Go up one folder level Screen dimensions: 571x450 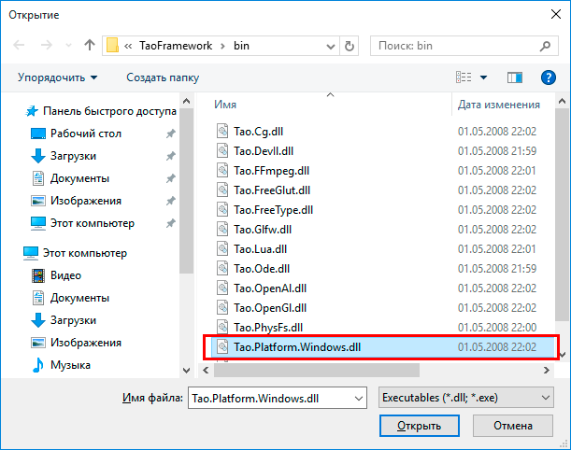90,46
